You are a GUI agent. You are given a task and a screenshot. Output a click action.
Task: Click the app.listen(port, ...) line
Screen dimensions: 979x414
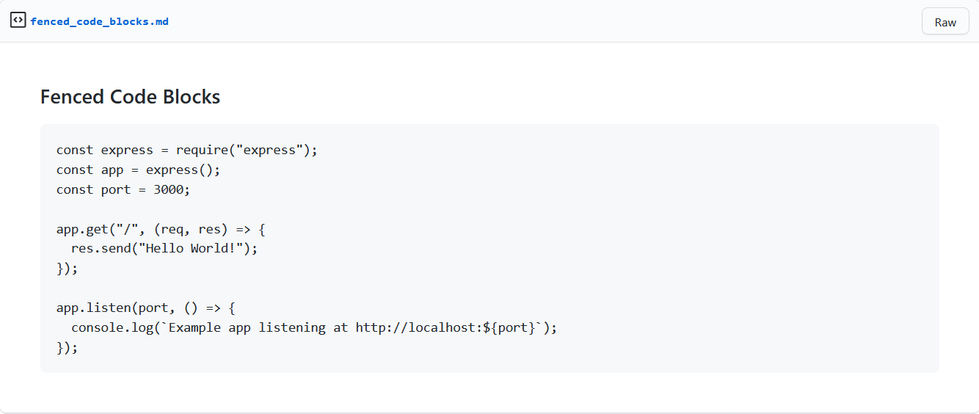(145, 308)
